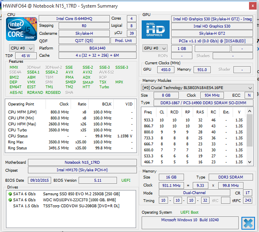Select the Ring Status row
Viewport: 259px width, 232px height.
pyautogui.click(x=71, y=148)
